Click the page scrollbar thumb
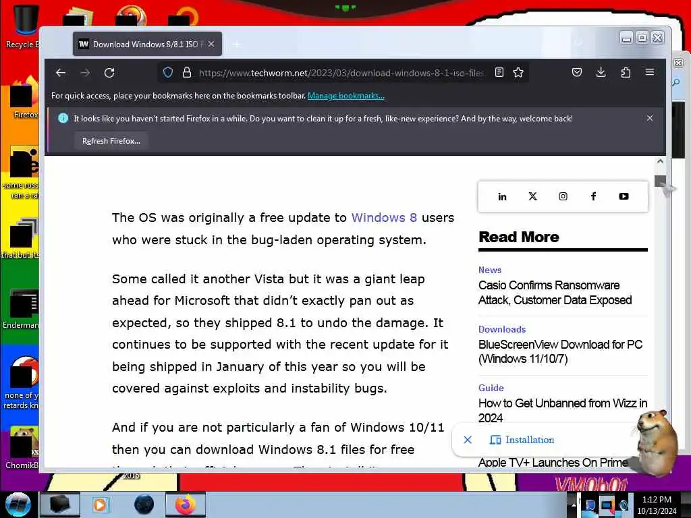This screenshot has width=691, height=518. pos(660,181)
